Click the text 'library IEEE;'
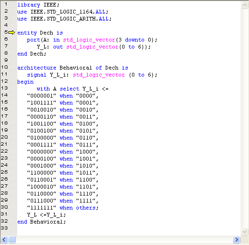This screenshot has width=249, height=245. (38, 5)
